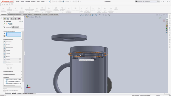
Task: Expand the Contraintes mécaniques section
Action: click(21, 74)
